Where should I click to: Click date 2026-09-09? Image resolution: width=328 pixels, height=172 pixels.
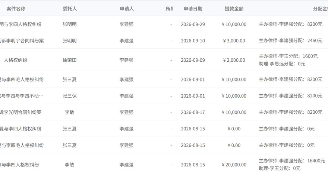click(x=193, y=60)
